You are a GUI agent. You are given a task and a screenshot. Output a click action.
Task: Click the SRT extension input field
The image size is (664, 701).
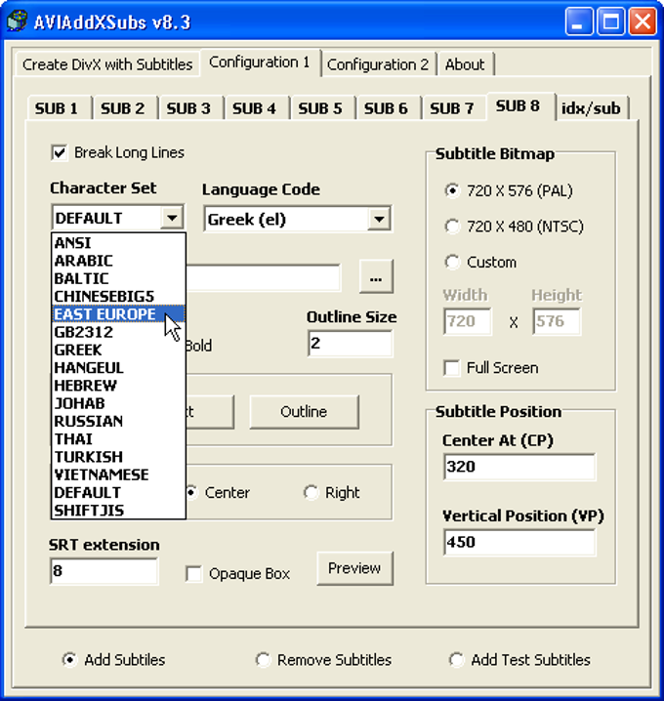coord(104,571)
